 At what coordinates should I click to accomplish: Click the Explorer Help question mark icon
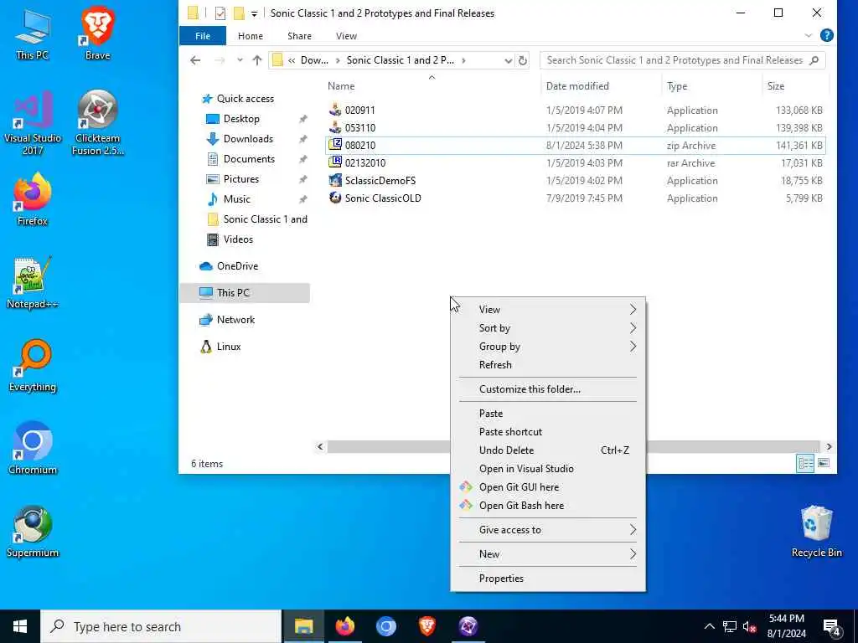827,35
